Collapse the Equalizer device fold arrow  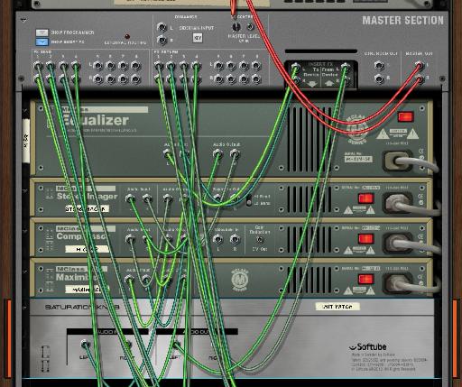click(25, 111)
